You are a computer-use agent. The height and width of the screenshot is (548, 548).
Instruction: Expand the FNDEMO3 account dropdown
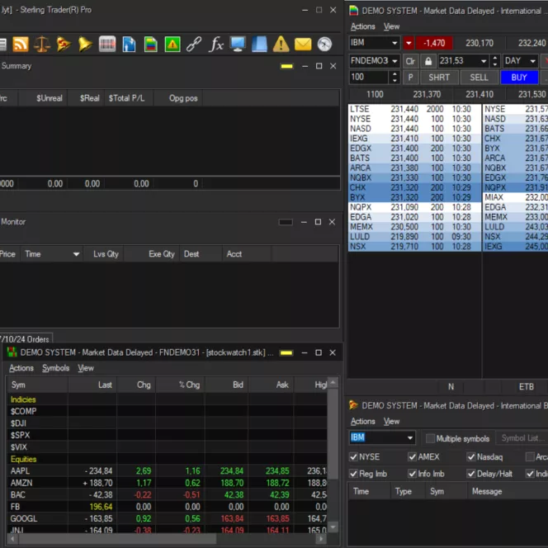[394, 61]
